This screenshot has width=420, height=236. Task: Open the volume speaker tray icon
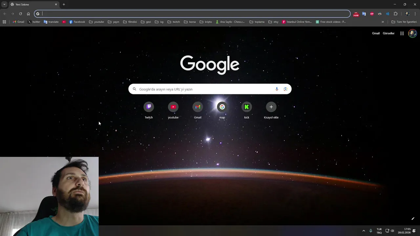[392, 231]
